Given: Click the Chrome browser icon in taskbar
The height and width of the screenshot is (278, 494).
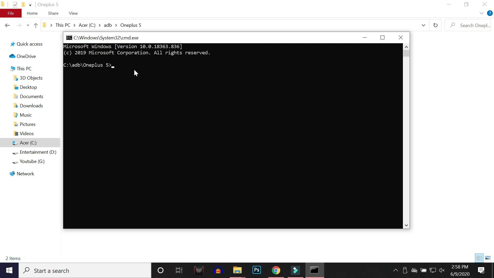Looking at the screenshot, I should (x=276, y=270).
